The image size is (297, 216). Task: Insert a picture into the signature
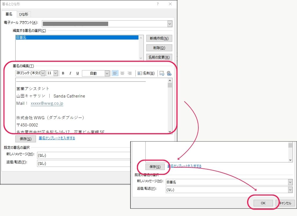click(x=162, y=73)
